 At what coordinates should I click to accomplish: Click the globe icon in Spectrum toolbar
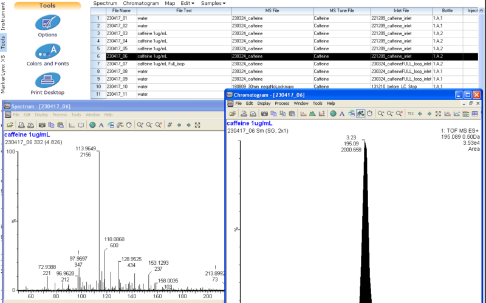(x=92, y=125)
